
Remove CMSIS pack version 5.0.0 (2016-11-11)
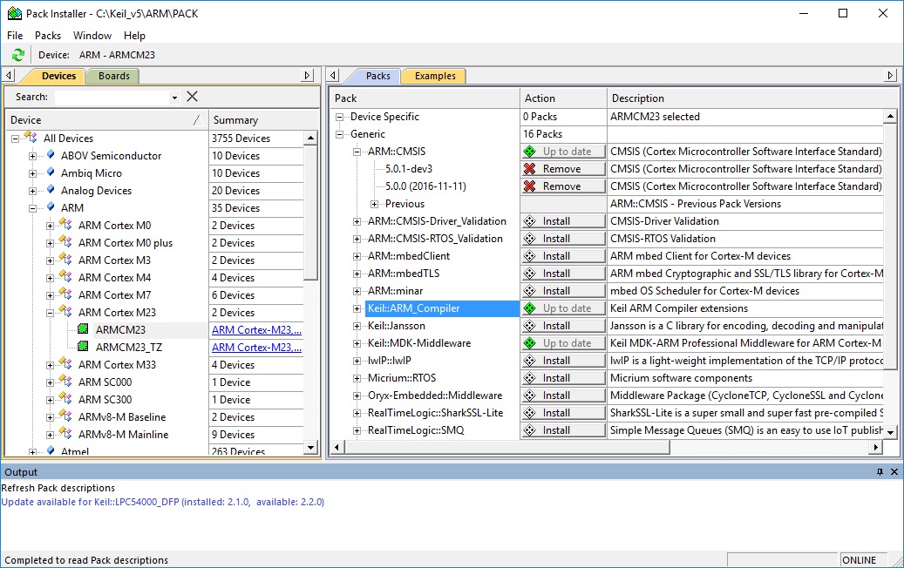[x=562, y=186]
